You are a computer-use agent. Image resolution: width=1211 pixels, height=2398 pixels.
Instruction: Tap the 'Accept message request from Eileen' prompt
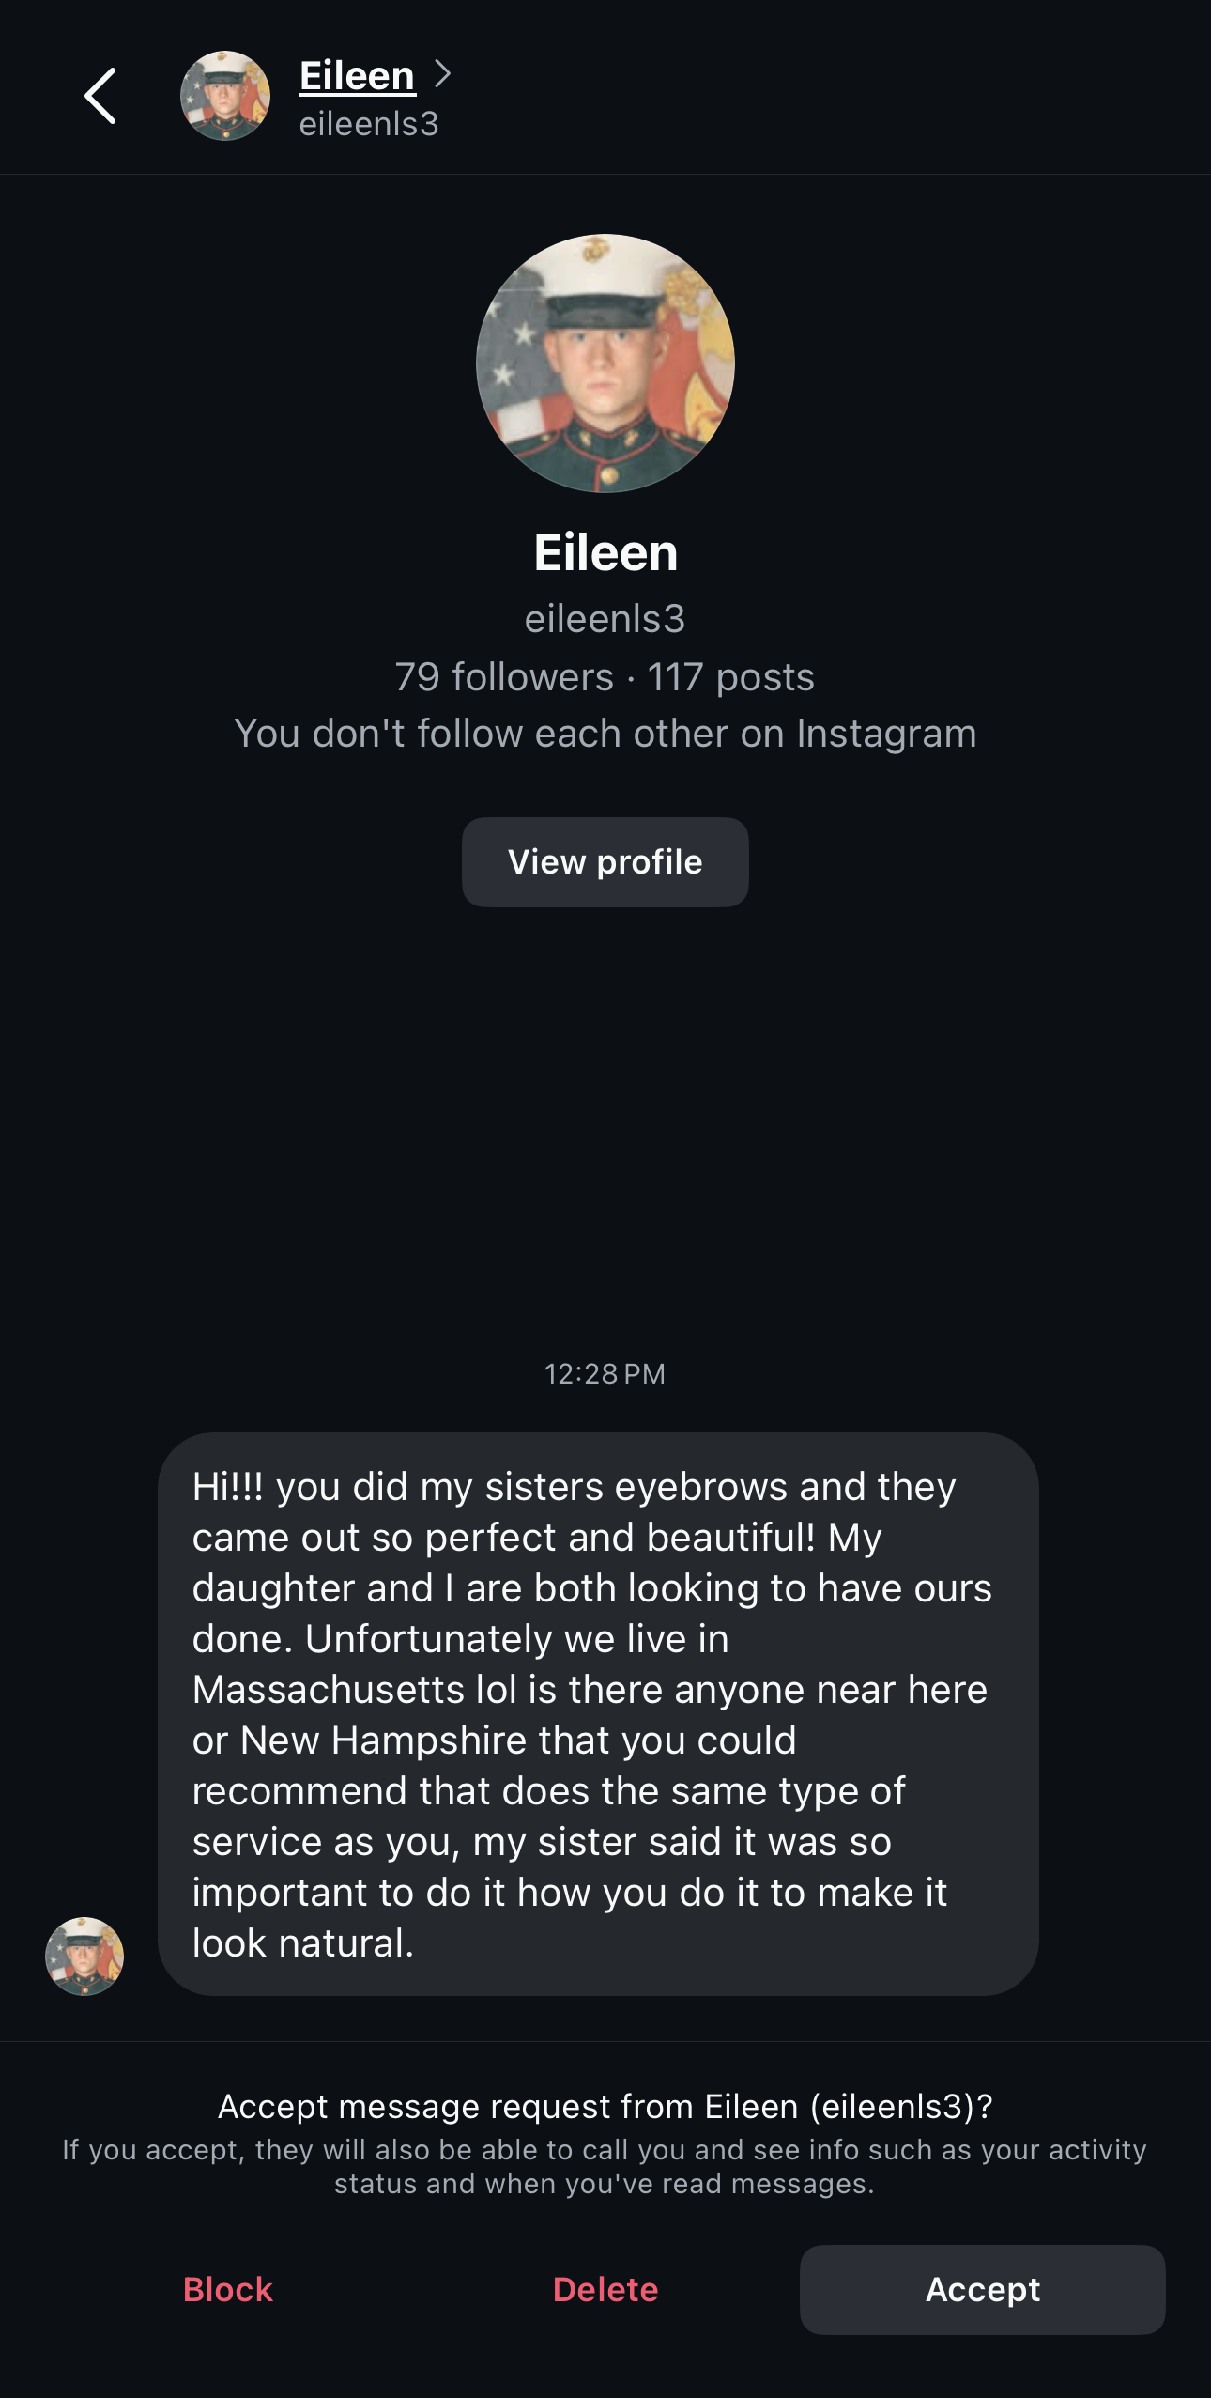[x=605, y=2107]
